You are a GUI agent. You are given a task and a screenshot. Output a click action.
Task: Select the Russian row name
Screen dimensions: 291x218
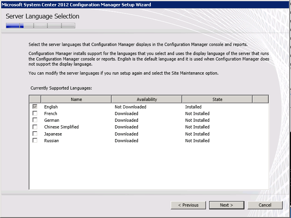51,141
